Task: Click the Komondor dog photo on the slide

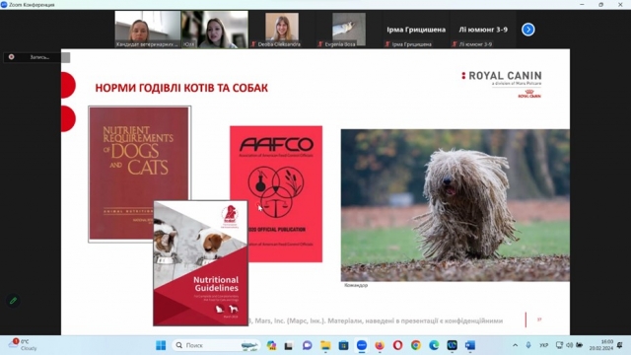Action: click(456, 205)
